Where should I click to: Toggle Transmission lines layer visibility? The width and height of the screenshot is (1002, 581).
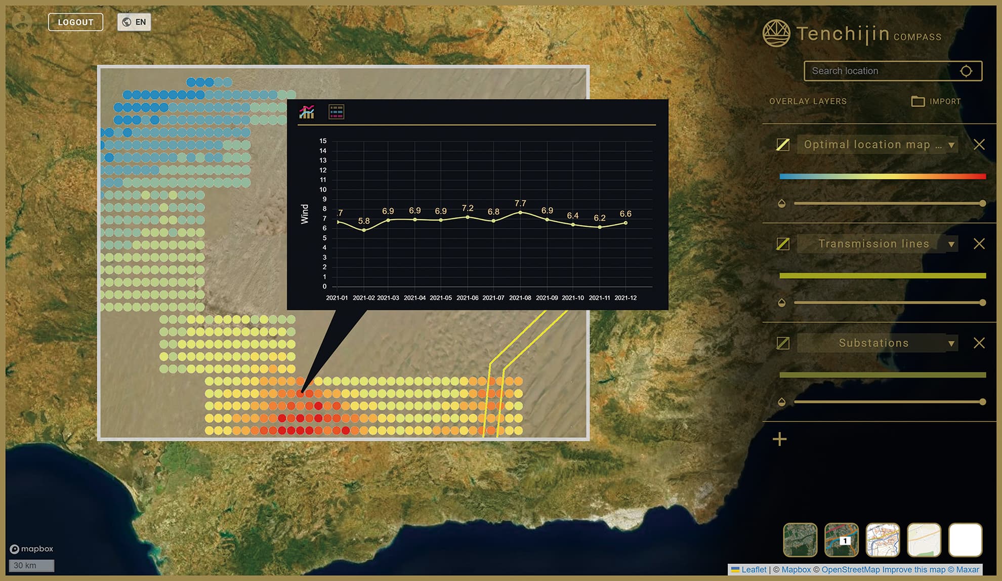pos(783,244)
